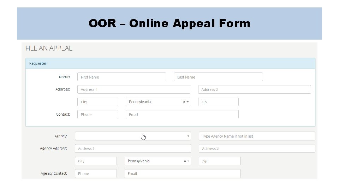339x191 pixels.
Task: Clear the agency state with the x icon
Action: click(x=185, y=161)
